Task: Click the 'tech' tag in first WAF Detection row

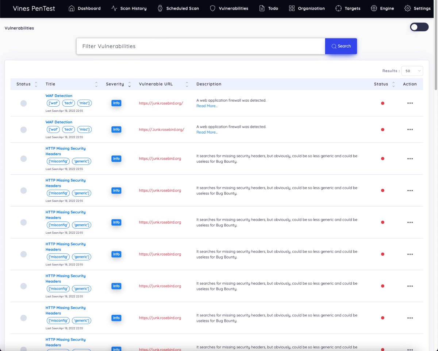Action: tap(69, 103)
